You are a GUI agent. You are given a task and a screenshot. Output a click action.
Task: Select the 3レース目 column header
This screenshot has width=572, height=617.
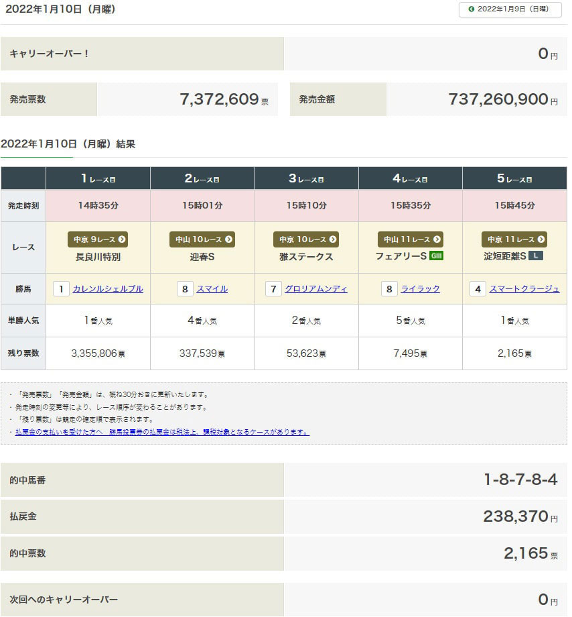click(x=306, y=179)
